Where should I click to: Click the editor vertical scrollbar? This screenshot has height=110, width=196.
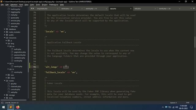click(x=195, y=42)
